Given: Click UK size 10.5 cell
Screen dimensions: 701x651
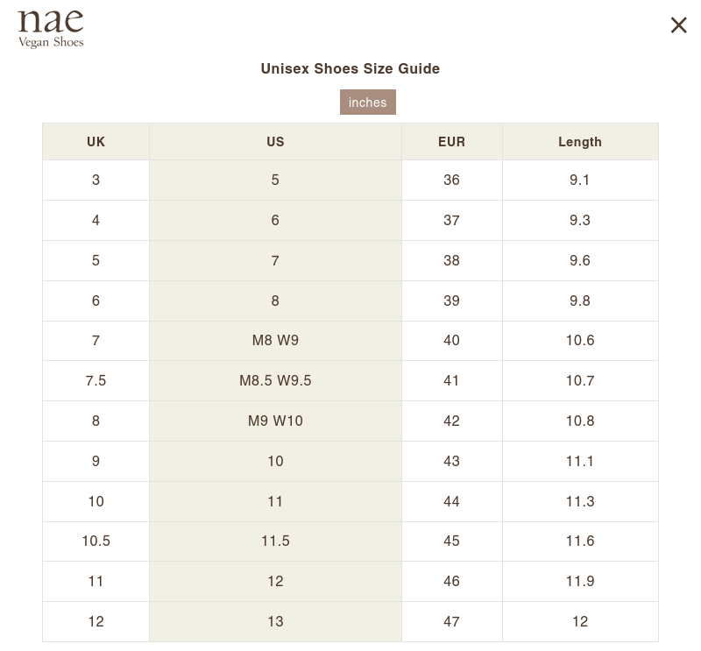Looking at the screenshot, I should pyautogui.click(x=96, y=541).
